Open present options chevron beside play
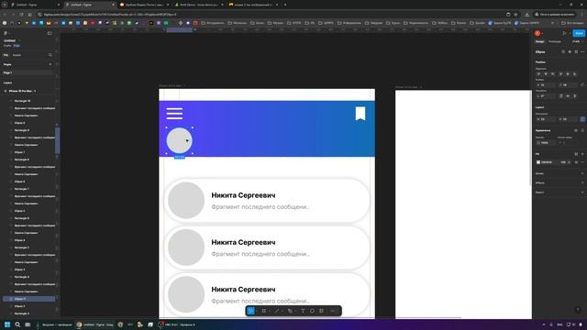Image resolution: width=587 pixels, height=330 pixels. point(570,33)
